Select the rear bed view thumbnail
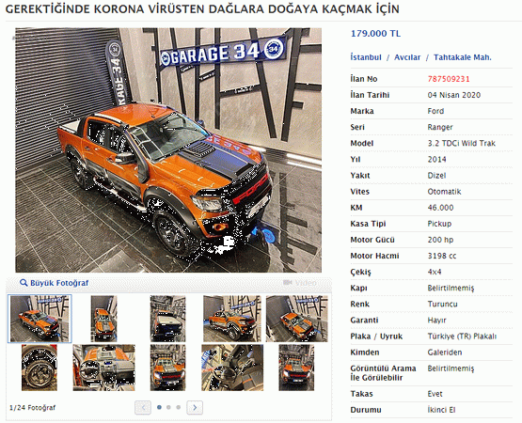Viewport: 522px width, 423px height. pos(167,319)
